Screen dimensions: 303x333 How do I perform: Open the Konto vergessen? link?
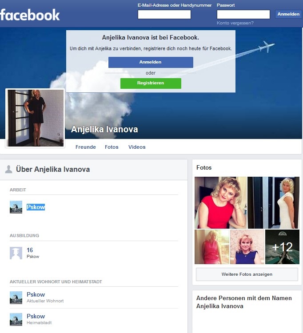point(235,23)
